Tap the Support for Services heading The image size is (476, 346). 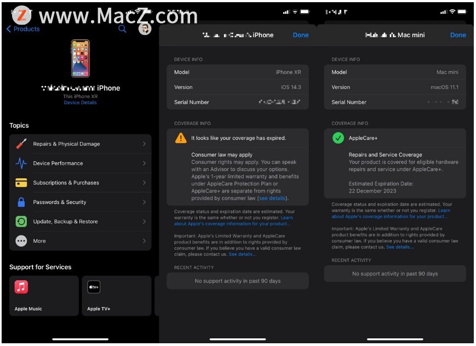click(41, 267)
